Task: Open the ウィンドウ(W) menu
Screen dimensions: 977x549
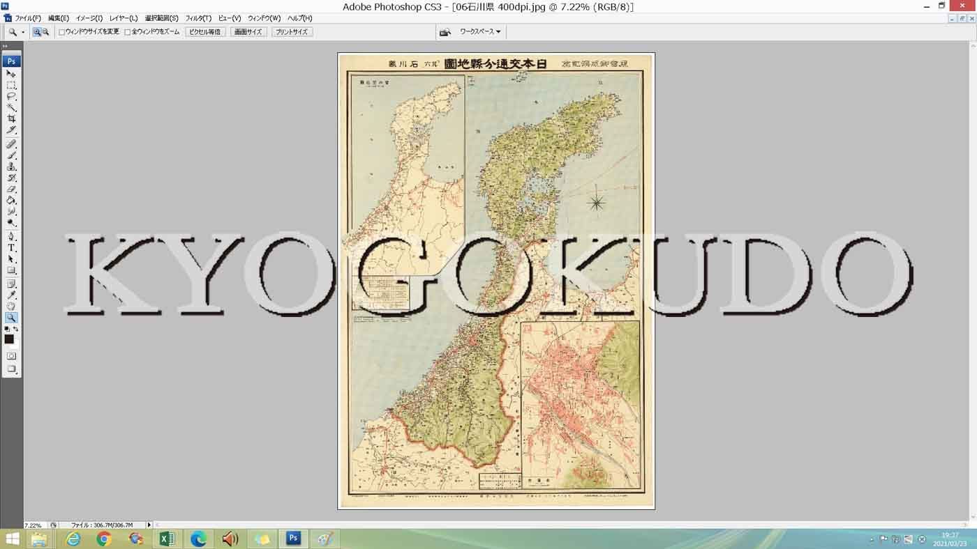Action: point(264,18)
